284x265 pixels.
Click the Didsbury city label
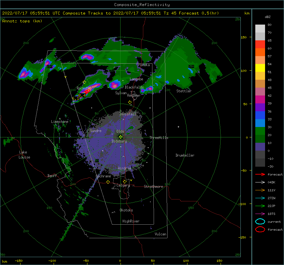[x=119, y=141]
